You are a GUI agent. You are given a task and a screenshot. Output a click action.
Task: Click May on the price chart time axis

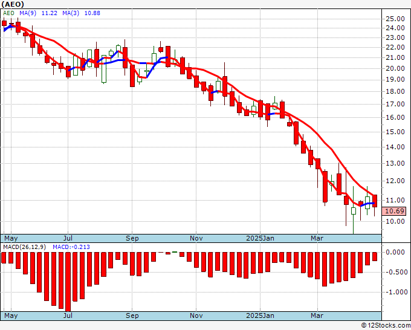point(11,238)
